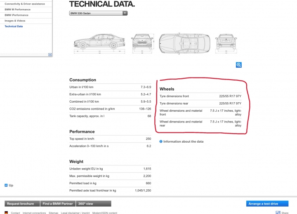297x214 pixels.
Task: Click 'Urban in l/100 km' row label
Action: (x=81, y=87)
